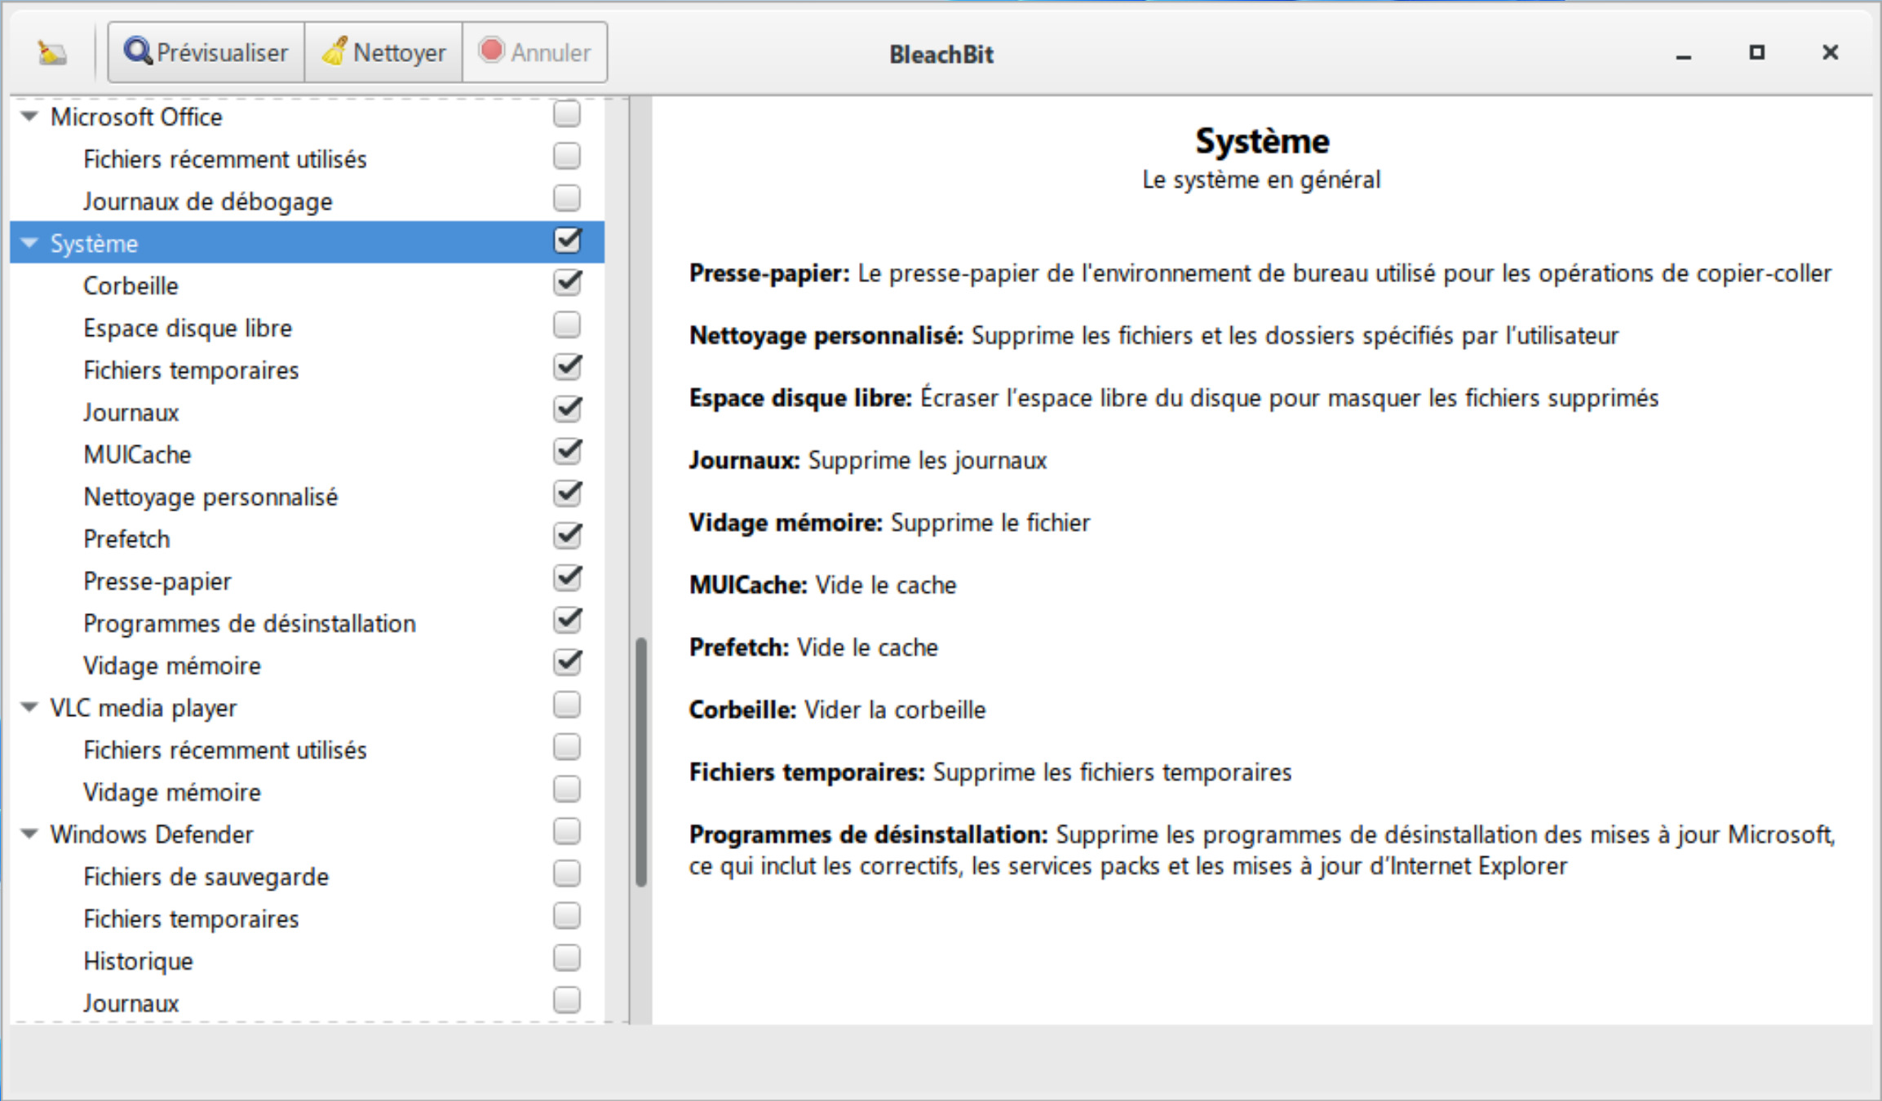Enable the Espace disque libre checkbox
1882x1101 pixels.
tap(567, 325)
